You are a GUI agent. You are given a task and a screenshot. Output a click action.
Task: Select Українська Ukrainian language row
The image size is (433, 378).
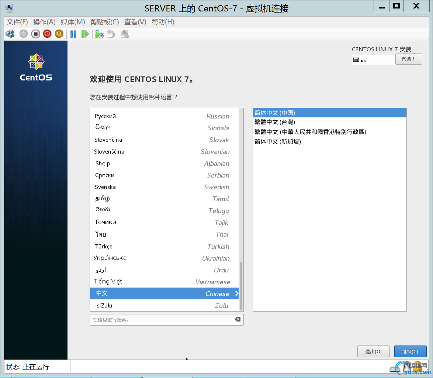(x=164, y=258)
